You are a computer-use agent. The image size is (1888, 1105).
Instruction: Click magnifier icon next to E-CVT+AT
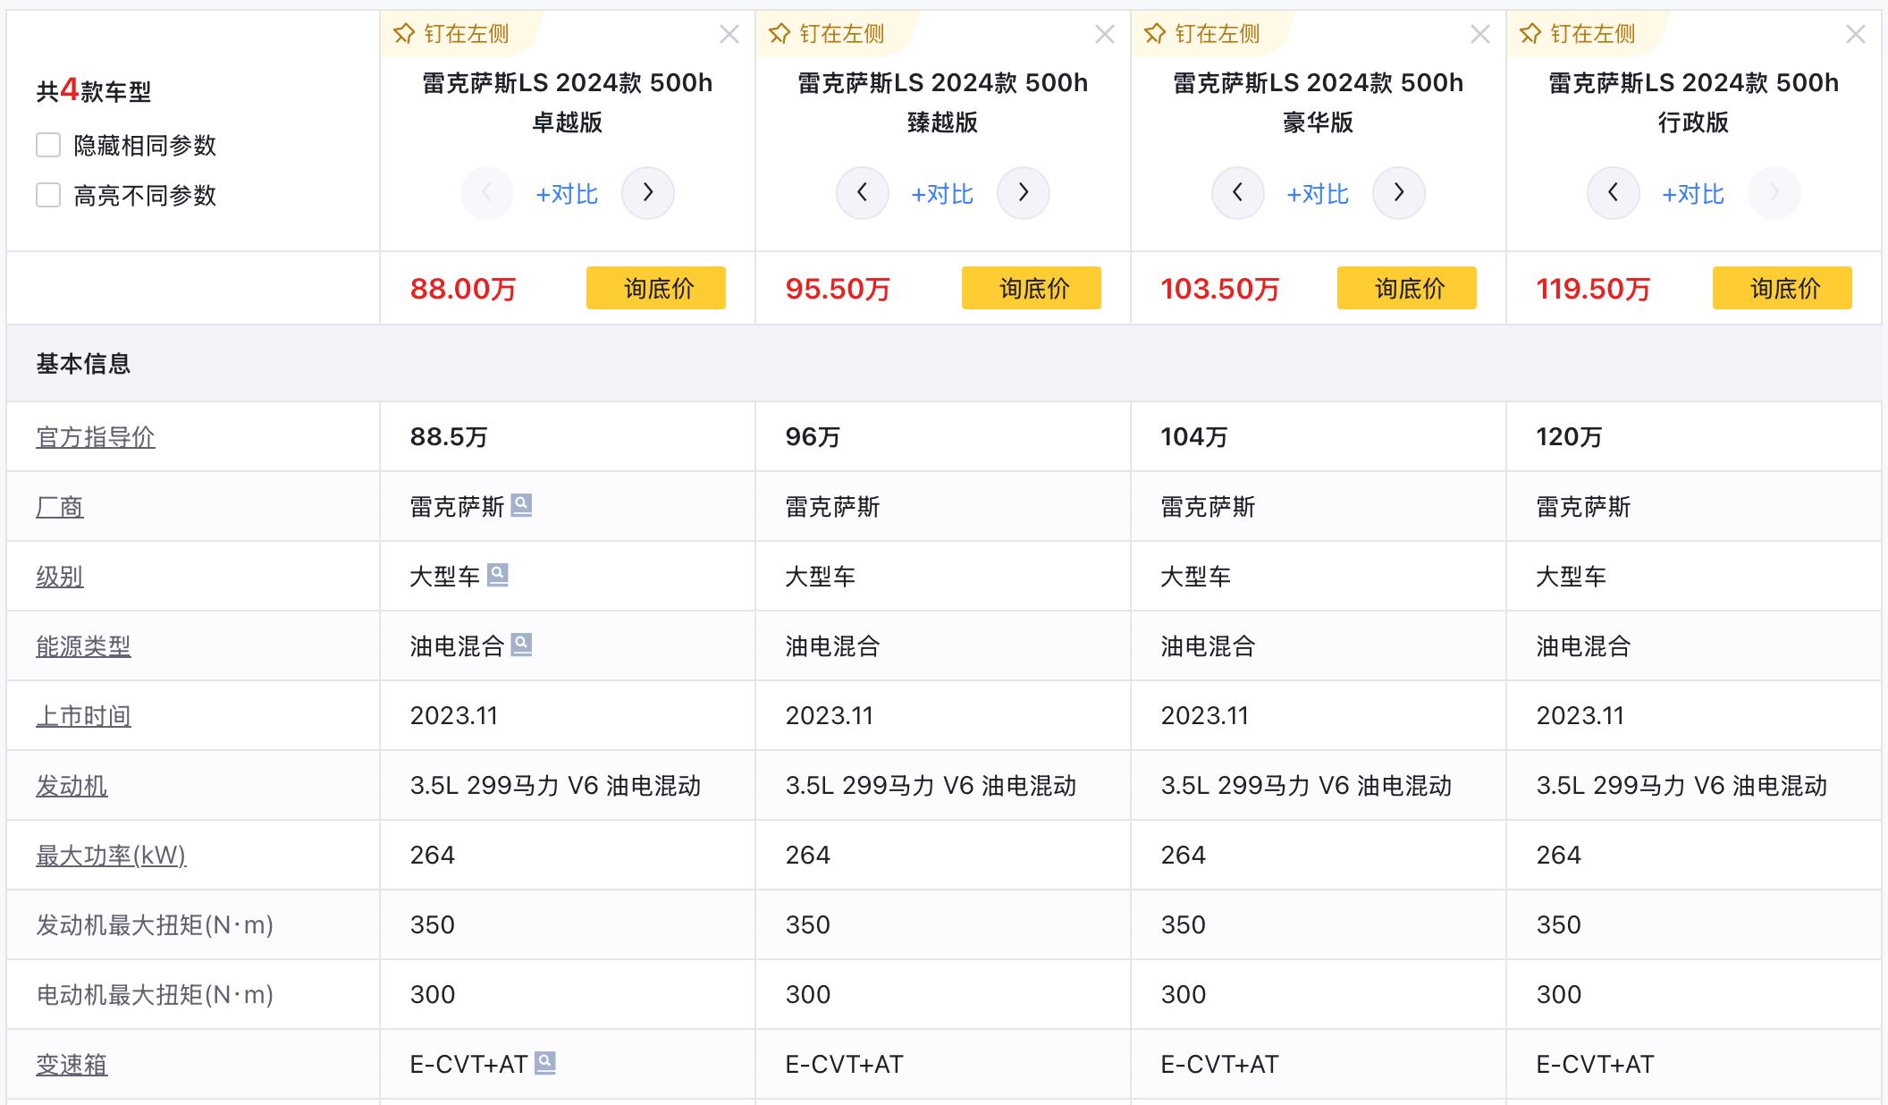tap(545, 1063)
